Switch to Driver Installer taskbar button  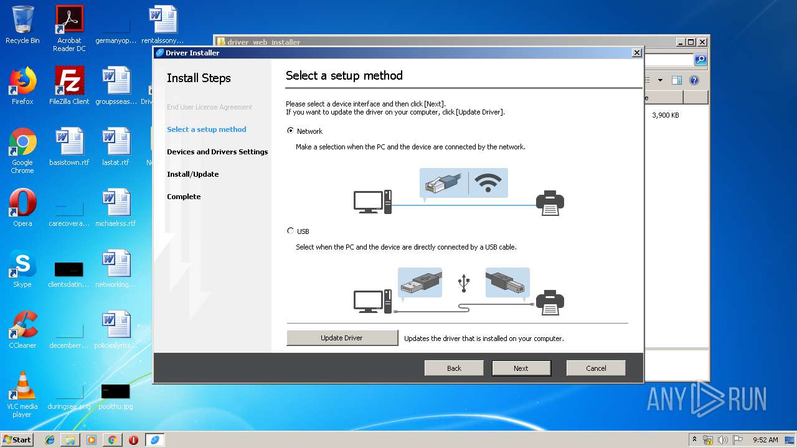[x=154, y=440]
